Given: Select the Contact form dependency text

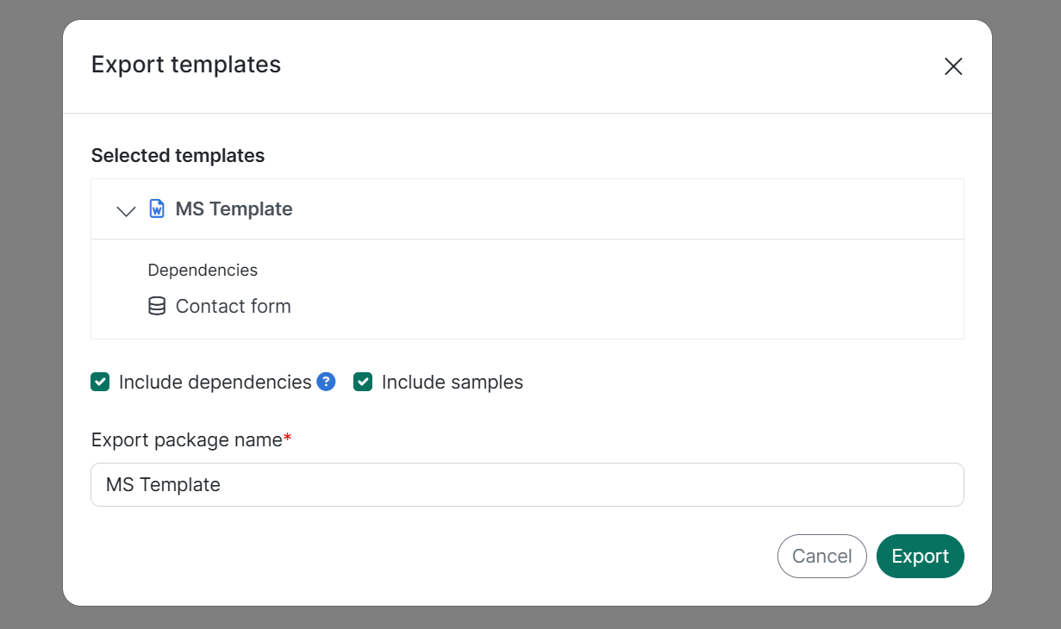Looking at the screenshot, I should pos(233,307).
